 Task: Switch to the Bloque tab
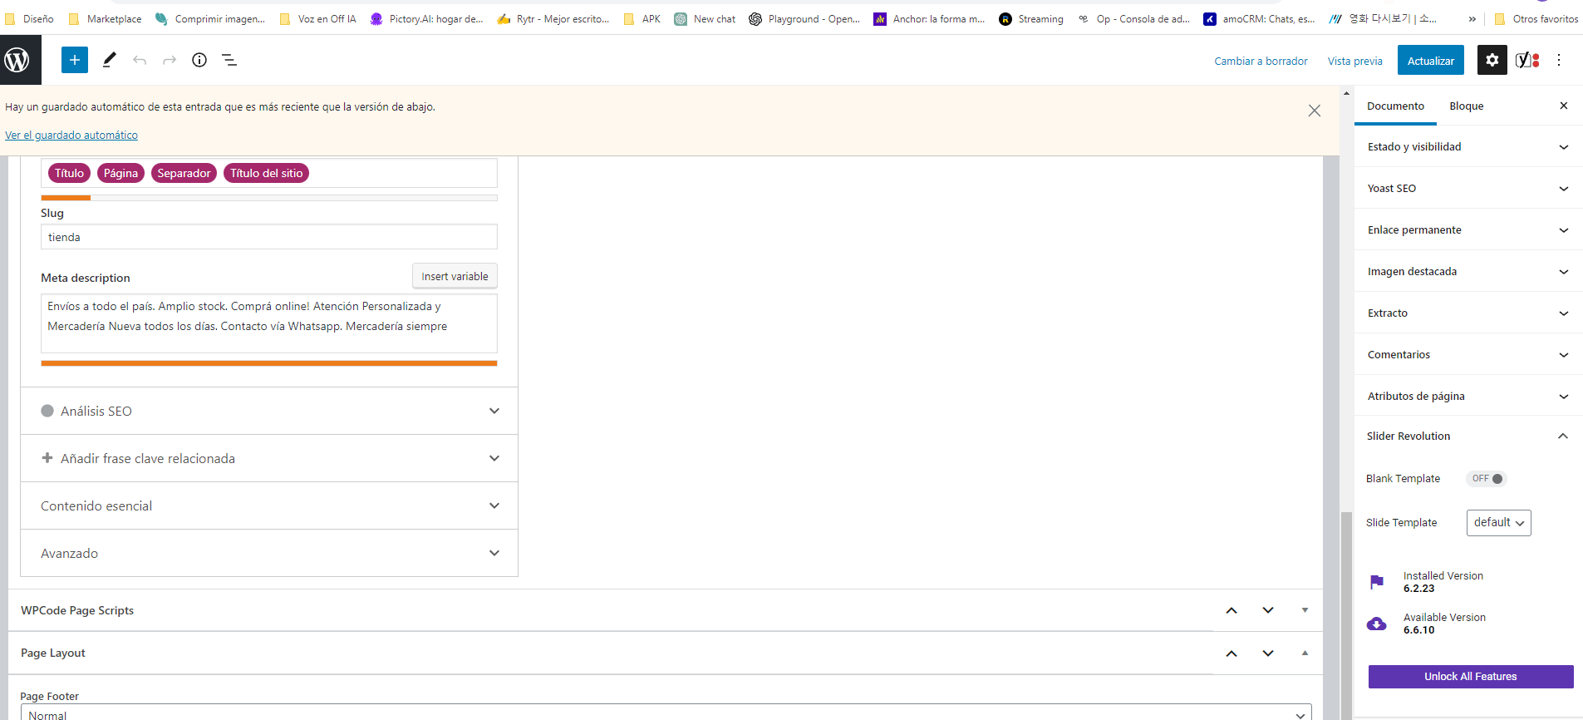coord(1466,106)
